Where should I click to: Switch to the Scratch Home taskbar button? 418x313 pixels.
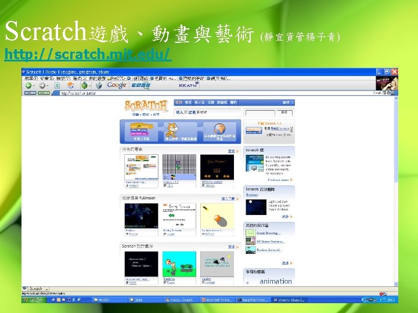coord(290,300)
